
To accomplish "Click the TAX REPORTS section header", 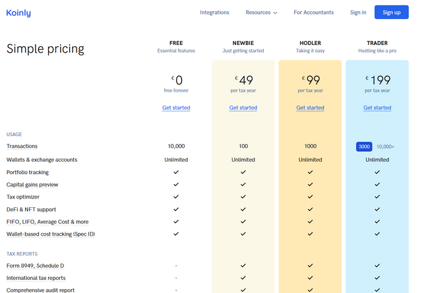I will coord(22,253).
